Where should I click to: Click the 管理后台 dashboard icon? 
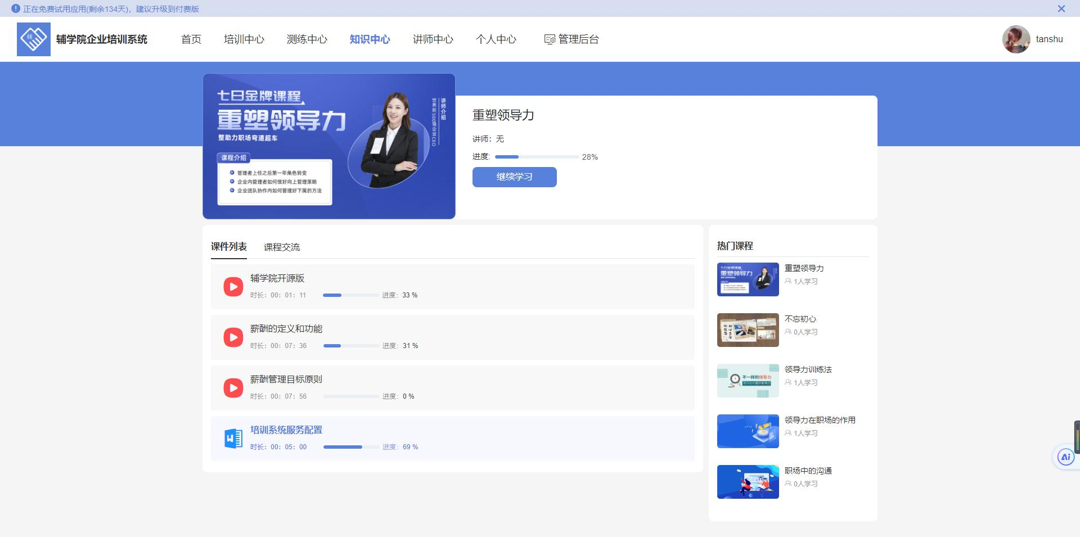(550, 39)
